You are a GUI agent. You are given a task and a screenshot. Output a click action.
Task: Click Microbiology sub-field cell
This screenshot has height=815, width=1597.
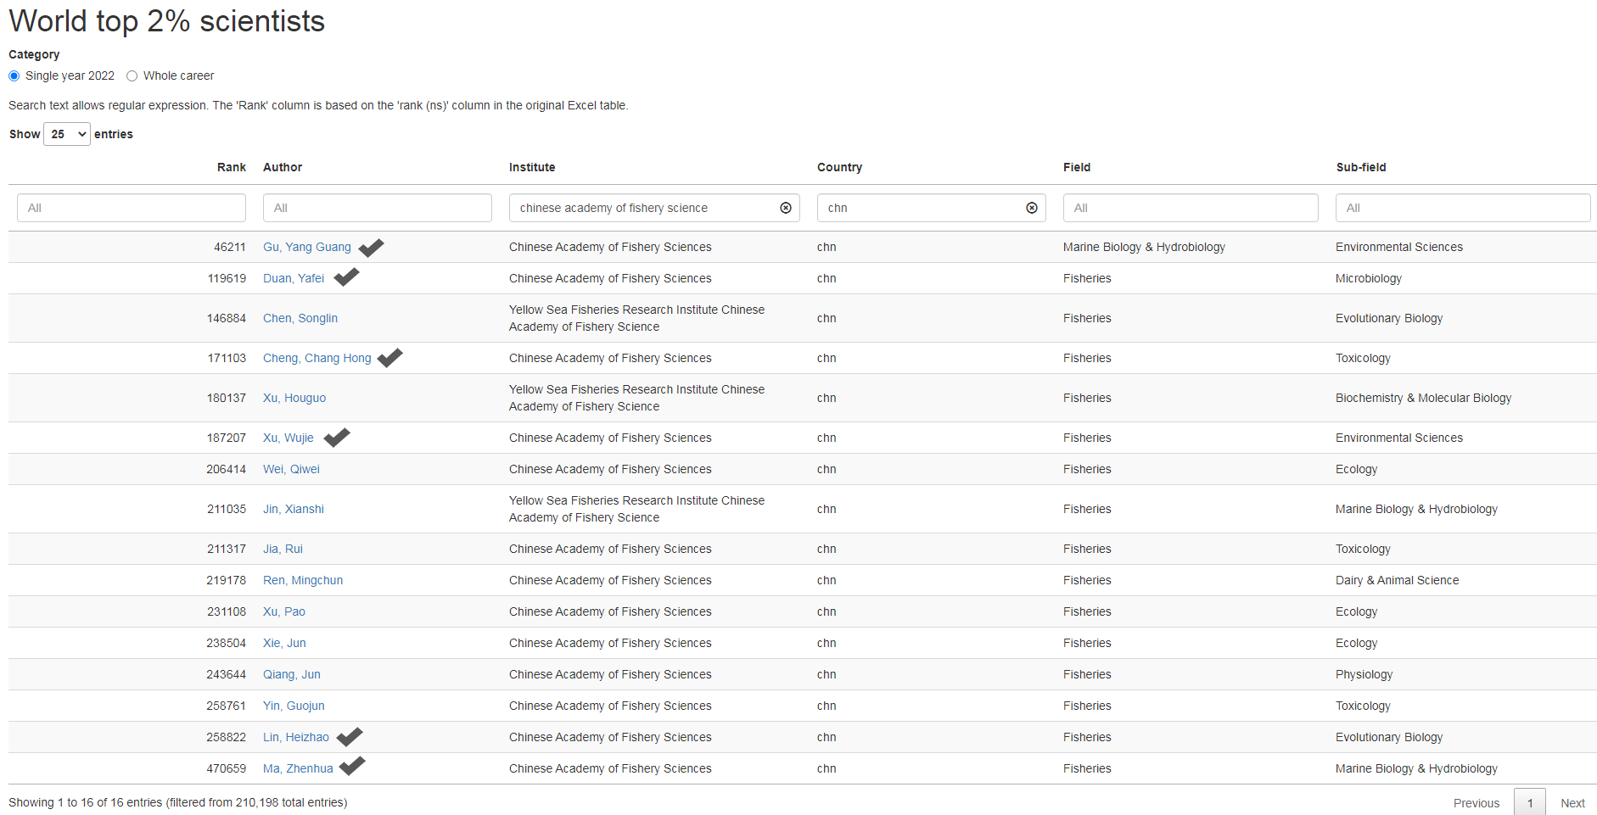[x=1369, y=278]
